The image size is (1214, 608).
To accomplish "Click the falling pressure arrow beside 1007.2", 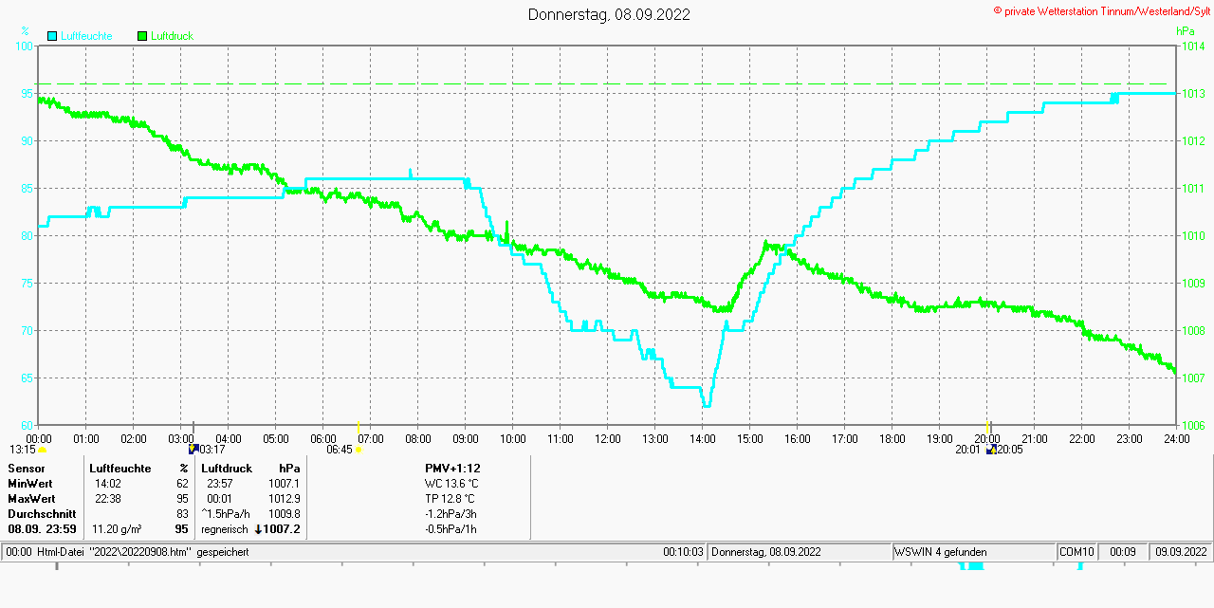I will [258, 529].
